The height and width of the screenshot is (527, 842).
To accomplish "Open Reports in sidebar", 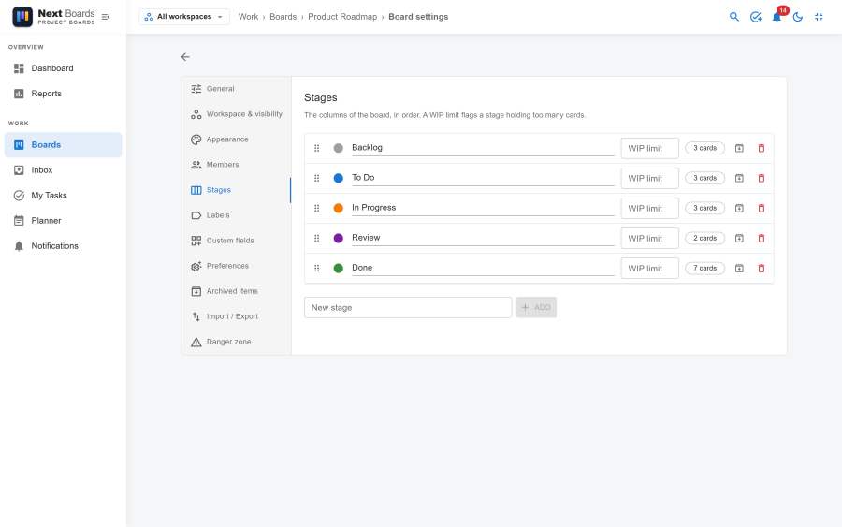I will coord(64,94).
